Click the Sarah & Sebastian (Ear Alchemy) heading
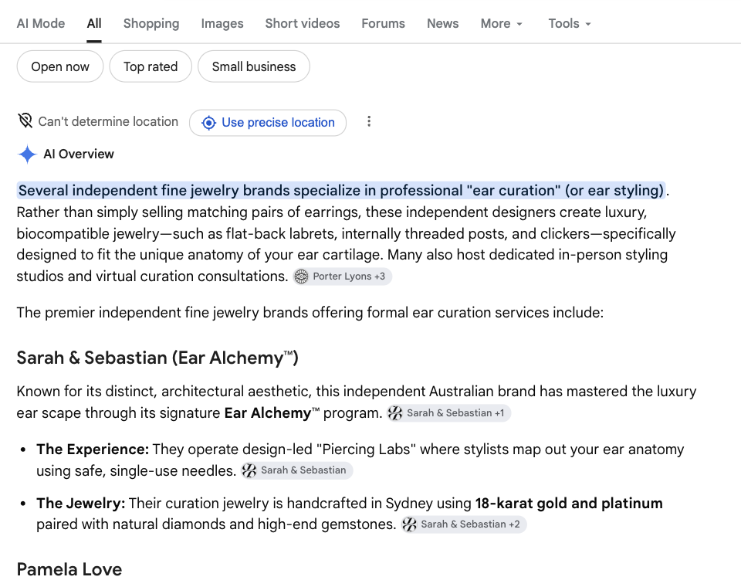Screen dimensions: 741x587 tap(157, 358)
